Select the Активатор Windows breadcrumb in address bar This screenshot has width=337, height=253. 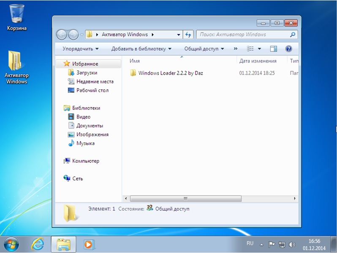pos(125,35)
